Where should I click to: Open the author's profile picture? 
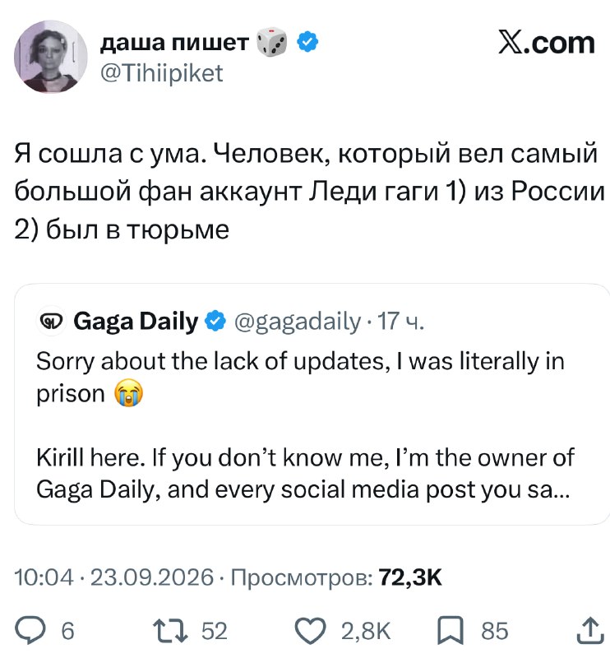(51, 56)
